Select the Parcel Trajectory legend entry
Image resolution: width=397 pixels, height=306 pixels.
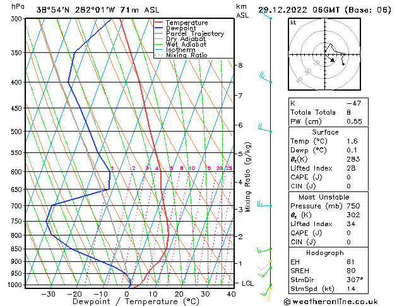click(x=195, y=33)
